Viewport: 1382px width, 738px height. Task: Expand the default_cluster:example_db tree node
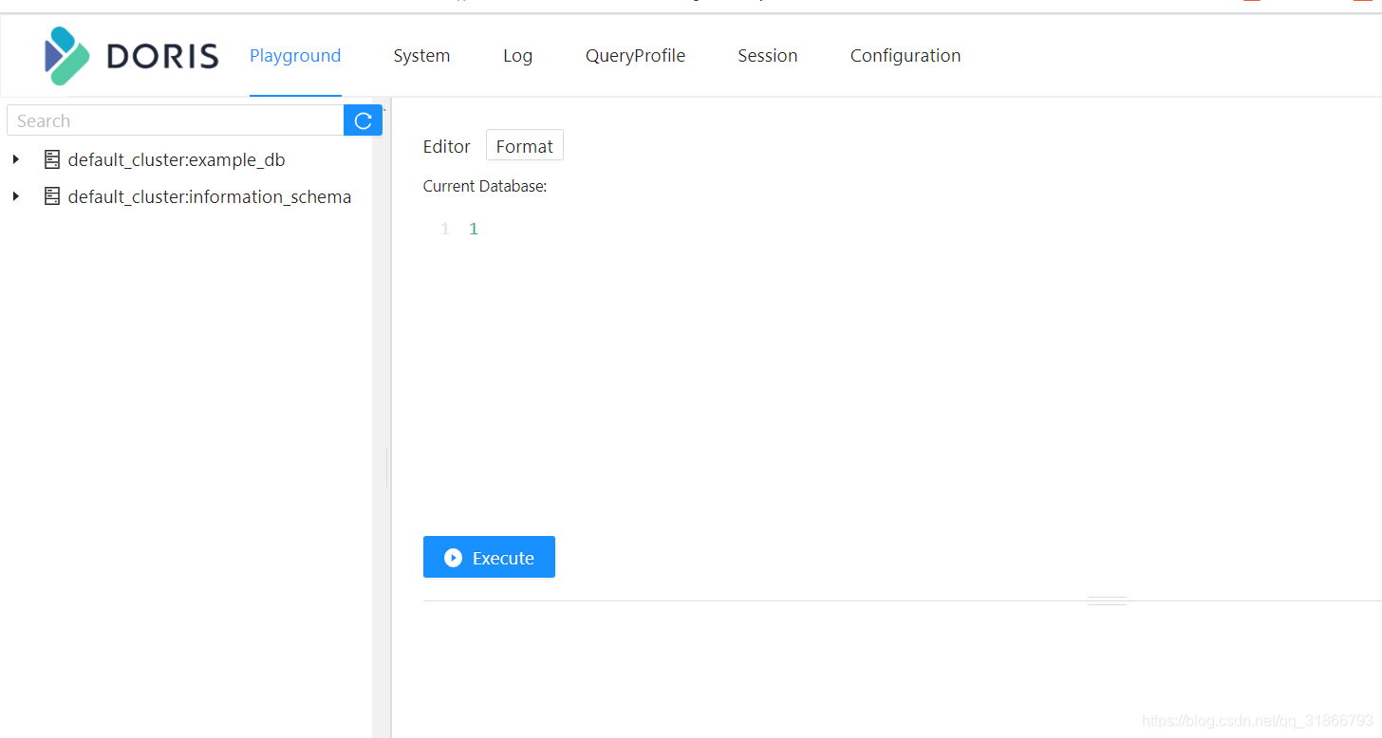coord(15,158)
